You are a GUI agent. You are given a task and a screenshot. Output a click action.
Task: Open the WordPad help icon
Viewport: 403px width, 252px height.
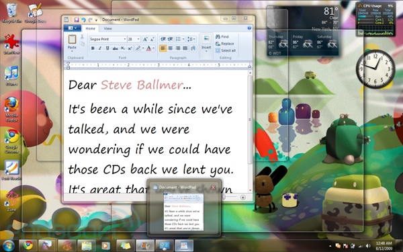point(249,28)
